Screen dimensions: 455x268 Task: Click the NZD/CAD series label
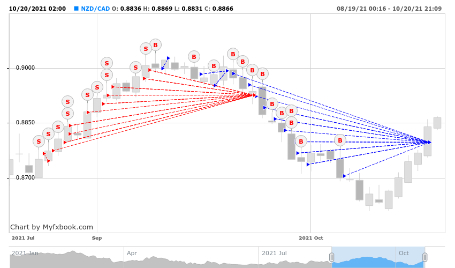point(95,9)
